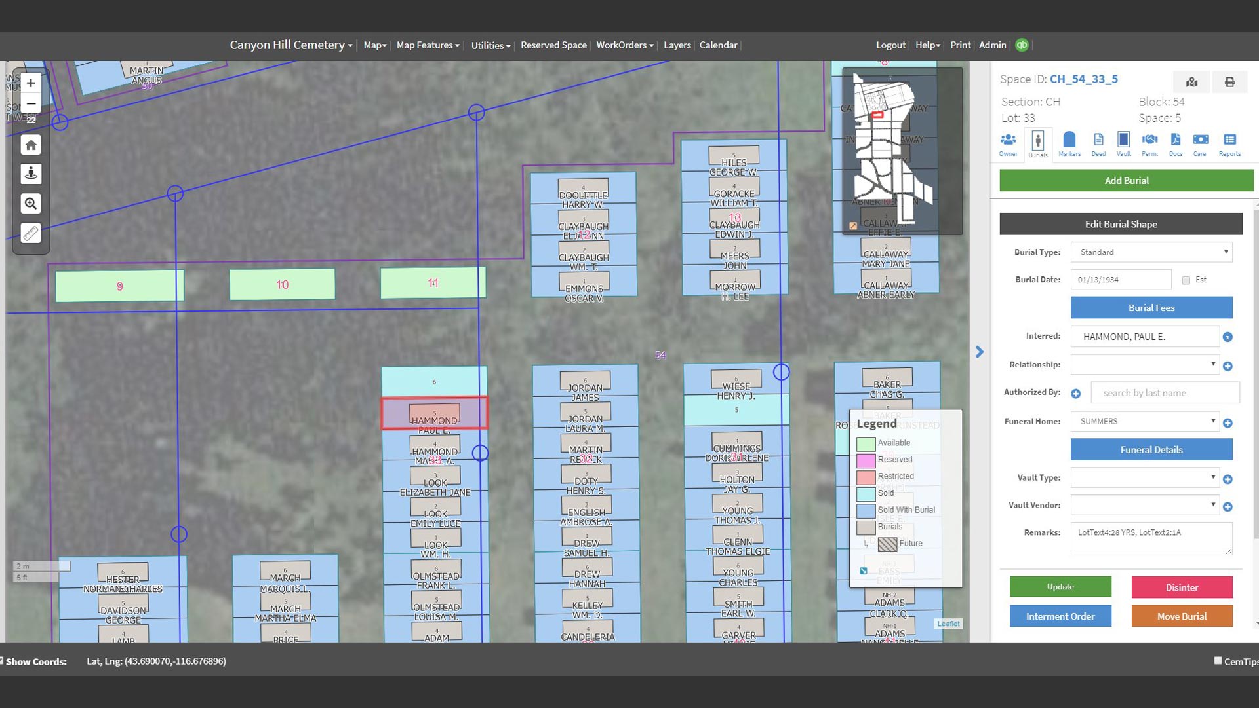Click the Sold With Burial legend swatch
1259x708 pixels.
[x=866, y=510]
